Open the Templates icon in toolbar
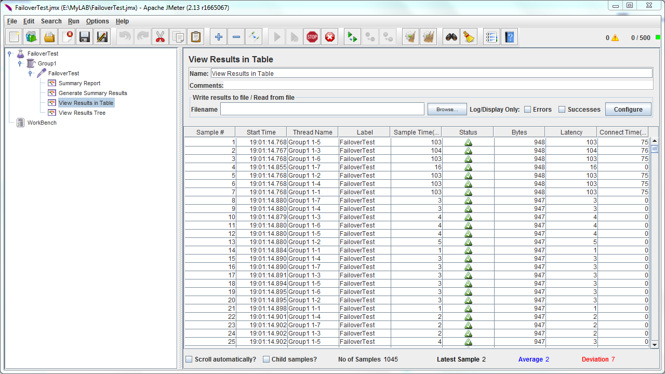 coord(32,37)
